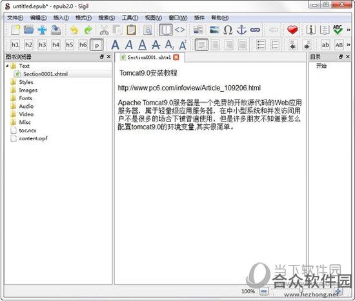Generate the table of contents with the list icon
Image resolution: width=355 pixels, height=301 pixels.
[x=325, y=30]
